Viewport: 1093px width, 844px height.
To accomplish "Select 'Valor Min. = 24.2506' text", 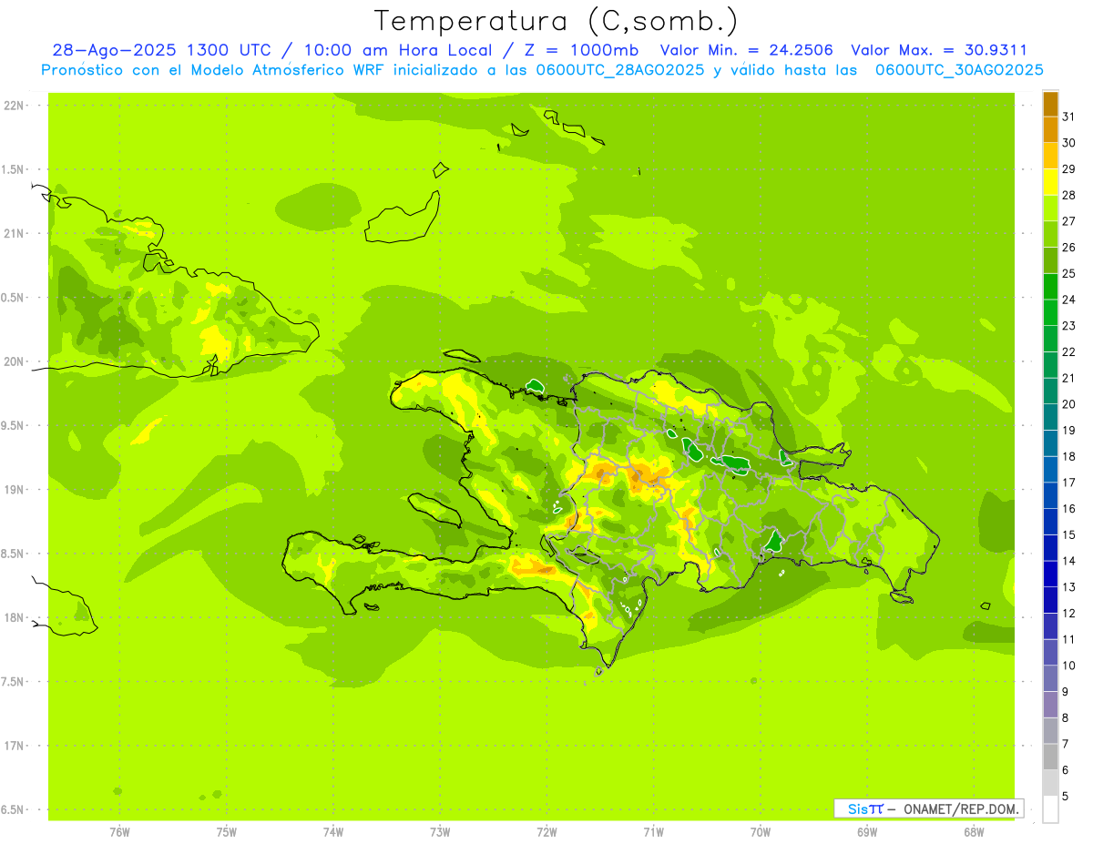I will point(747,50).
